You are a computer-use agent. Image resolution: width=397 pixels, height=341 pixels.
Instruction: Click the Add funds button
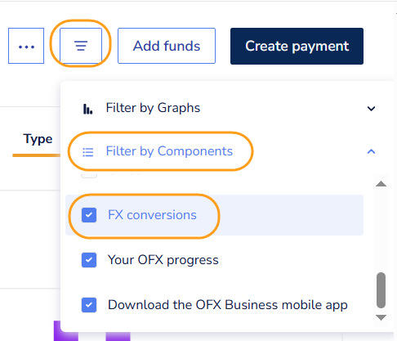tap(167, 46)
